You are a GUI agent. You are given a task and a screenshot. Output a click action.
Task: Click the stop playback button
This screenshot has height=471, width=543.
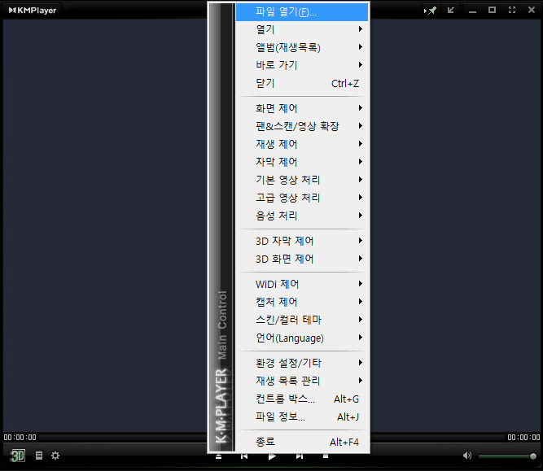point(326,456)
